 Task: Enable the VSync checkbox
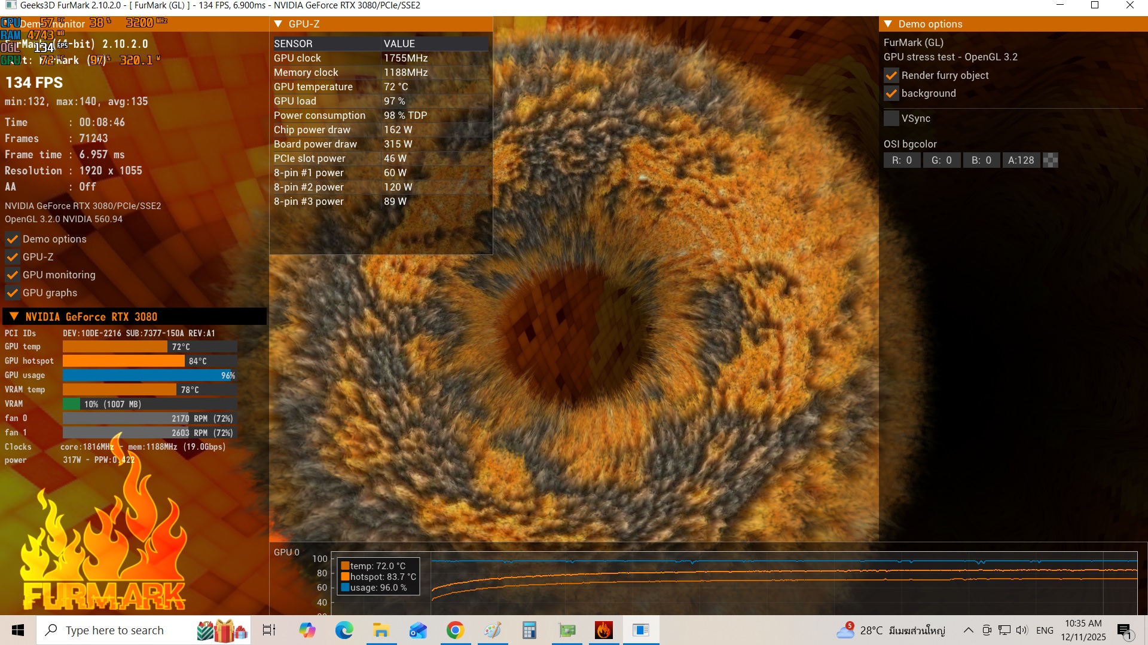coord(891,118)
